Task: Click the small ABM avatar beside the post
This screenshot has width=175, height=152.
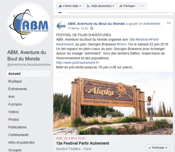Action: pos(61,26)
